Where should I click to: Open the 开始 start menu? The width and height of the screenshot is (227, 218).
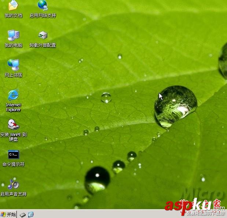[x=8, y=214]
